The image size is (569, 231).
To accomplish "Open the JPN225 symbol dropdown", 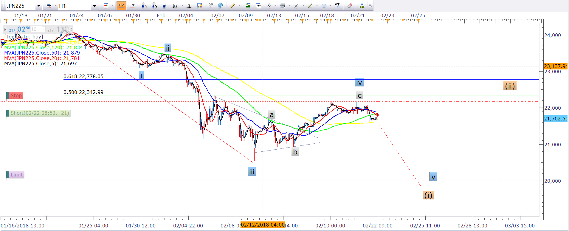I will point(39,6).
